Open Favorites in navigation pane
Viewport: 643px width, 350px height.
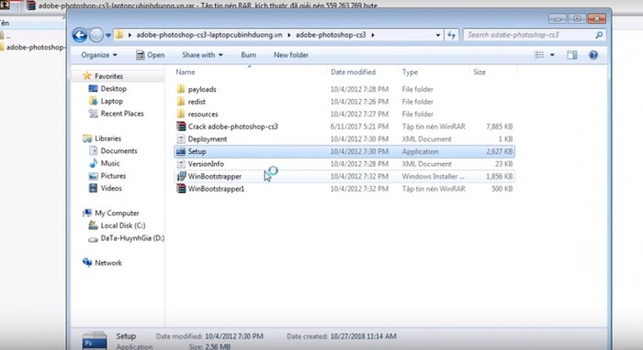click(103, 76)
